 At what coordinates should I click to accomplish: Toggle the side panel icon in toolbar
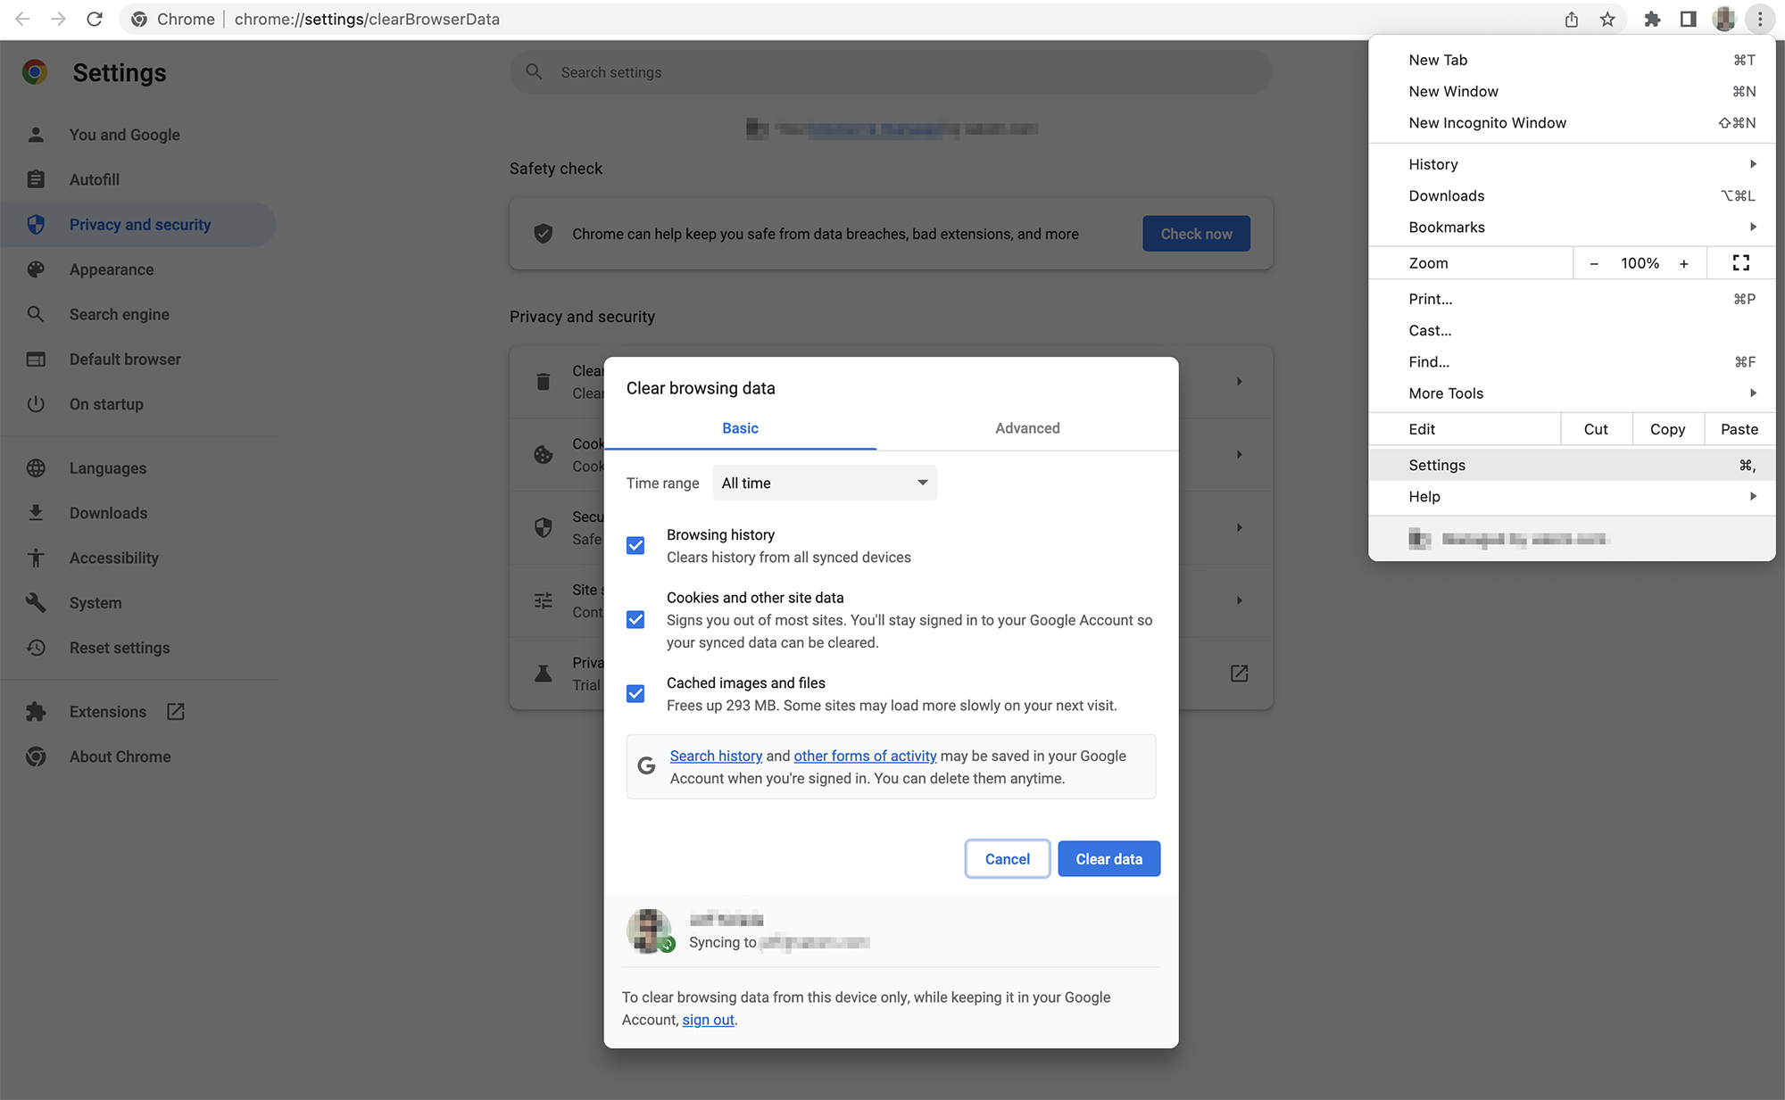point(1688,19)
